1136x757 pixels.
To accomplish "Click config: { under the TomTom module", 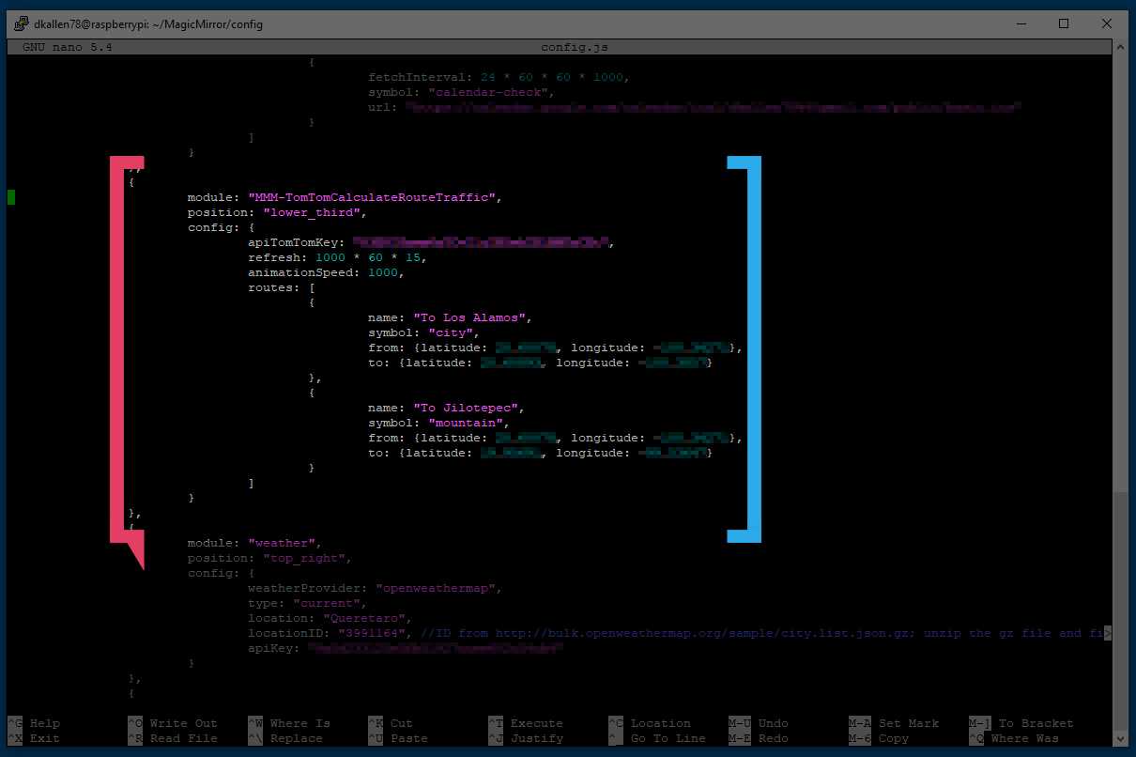I will (x=222, y=227).
